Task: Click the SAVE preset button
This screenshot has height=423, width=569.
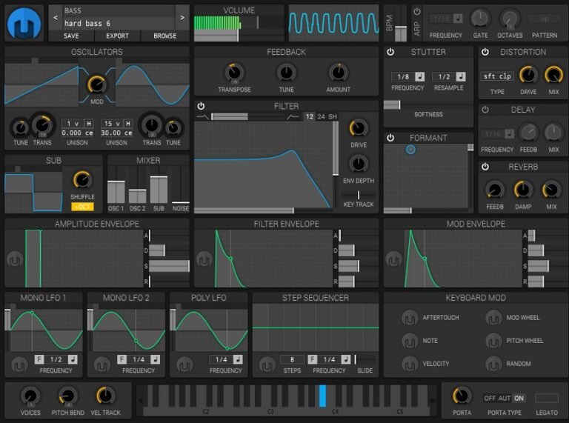Action: point(71,36)
